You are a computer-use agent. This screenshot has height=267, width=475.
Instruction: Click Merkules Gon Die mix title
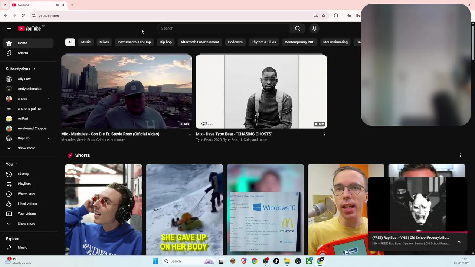tap(110, 134)
